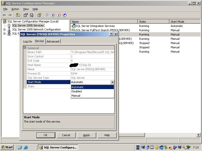Click the Error Control property label

point(48,56)
